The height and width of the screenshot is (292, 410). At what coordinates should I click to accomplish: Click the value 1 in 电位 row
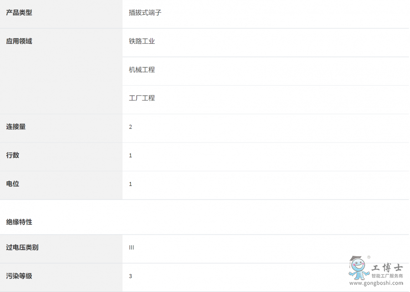[130, 184]
